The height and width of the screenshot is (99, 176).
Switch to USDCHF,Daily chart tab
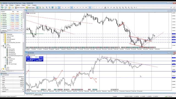(29, 94)
